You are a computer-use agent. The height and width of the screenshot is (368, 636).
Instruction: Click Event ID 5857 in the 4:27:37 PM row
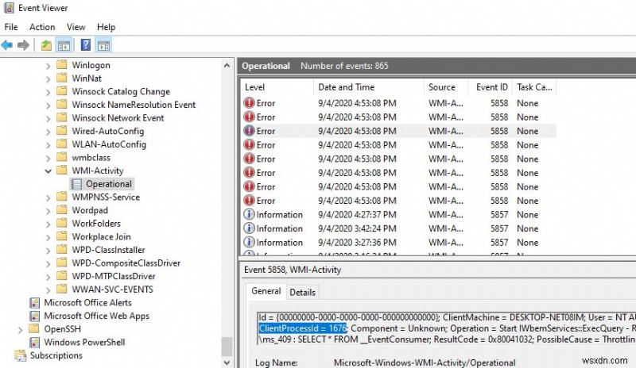499,215
